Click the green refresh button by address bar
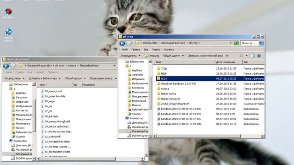The image size is (294, 165). (x=236, y=43)
